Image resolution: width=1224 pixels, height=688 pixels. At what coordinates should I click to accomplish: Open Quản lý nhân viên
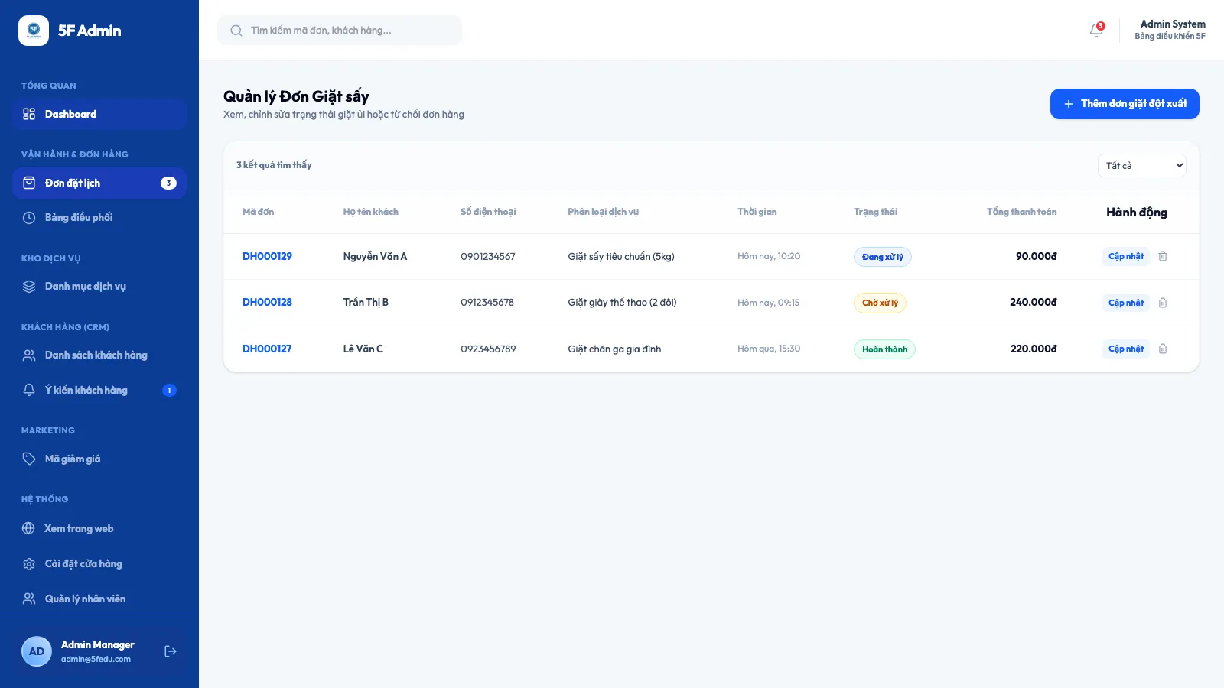tap(99, 599)
